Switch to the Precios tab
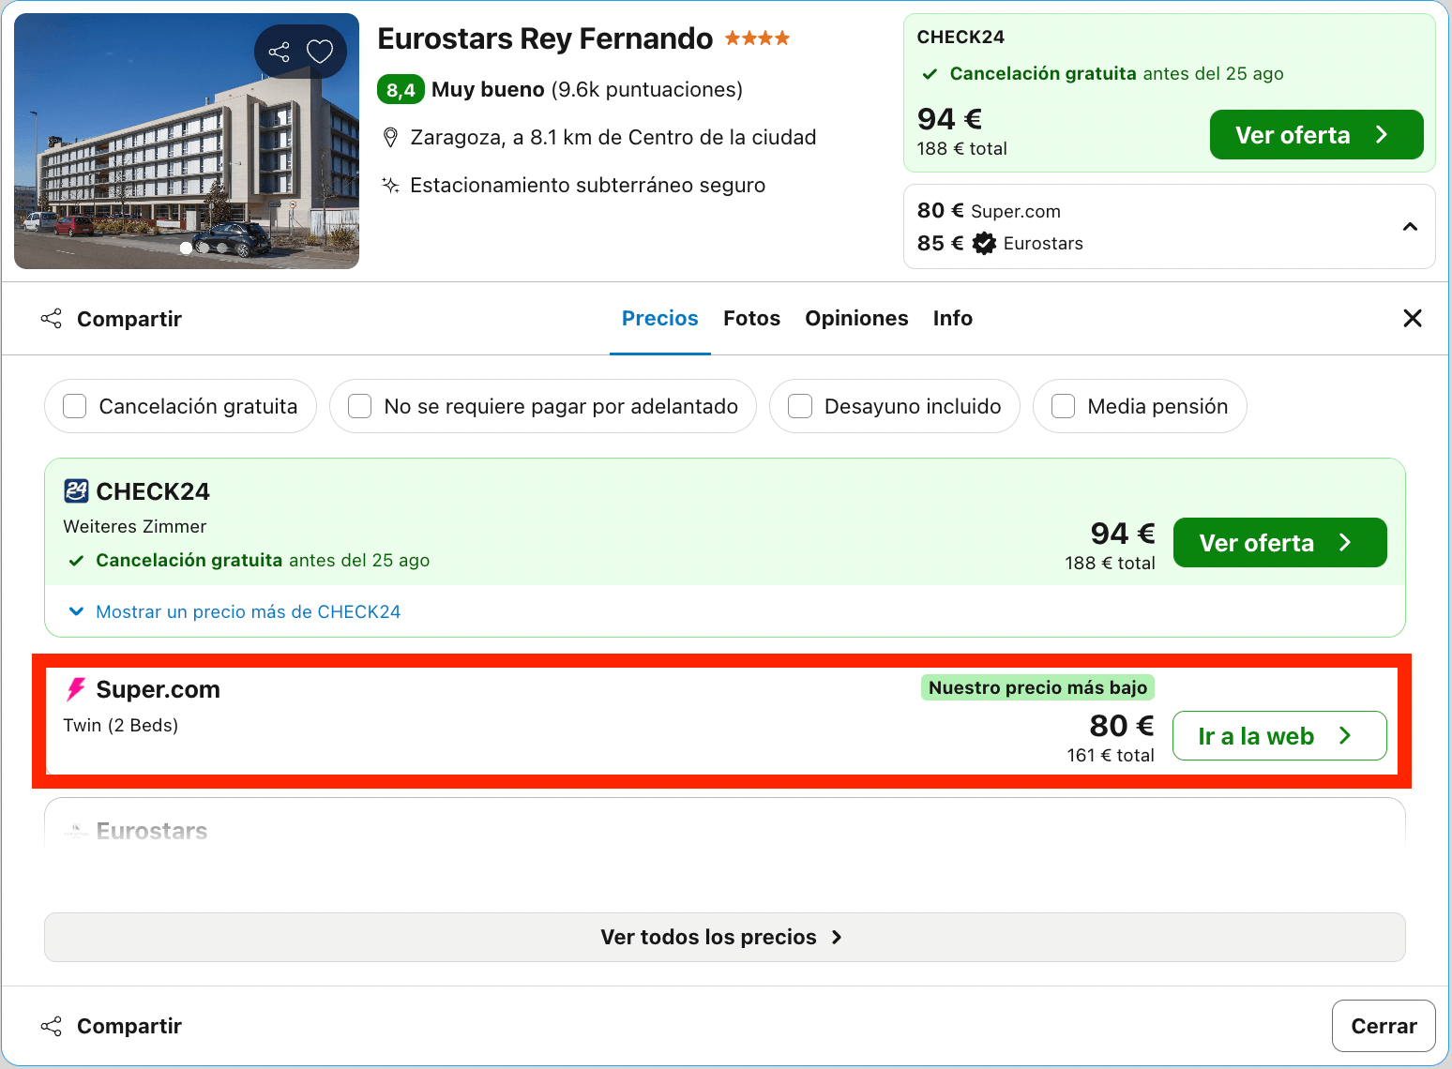The image size is (1452, 1069). [660, 318]
